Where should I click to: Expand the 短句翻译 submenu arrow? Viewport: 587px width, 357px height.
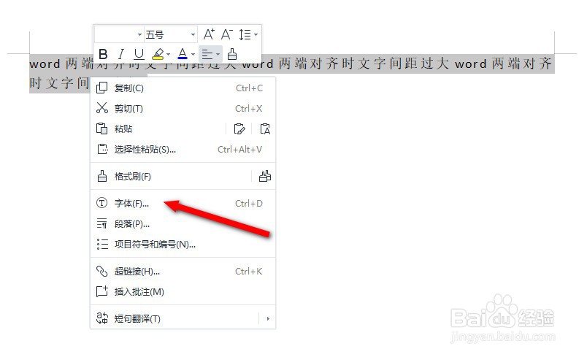268,318
